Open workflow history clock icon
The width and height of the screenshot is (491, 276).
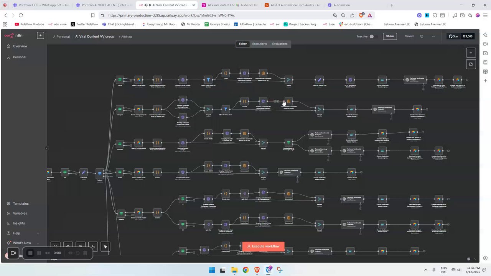coord(422,36)
